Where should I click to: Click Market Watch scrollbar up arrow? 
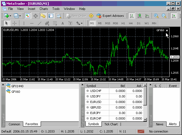145,86
